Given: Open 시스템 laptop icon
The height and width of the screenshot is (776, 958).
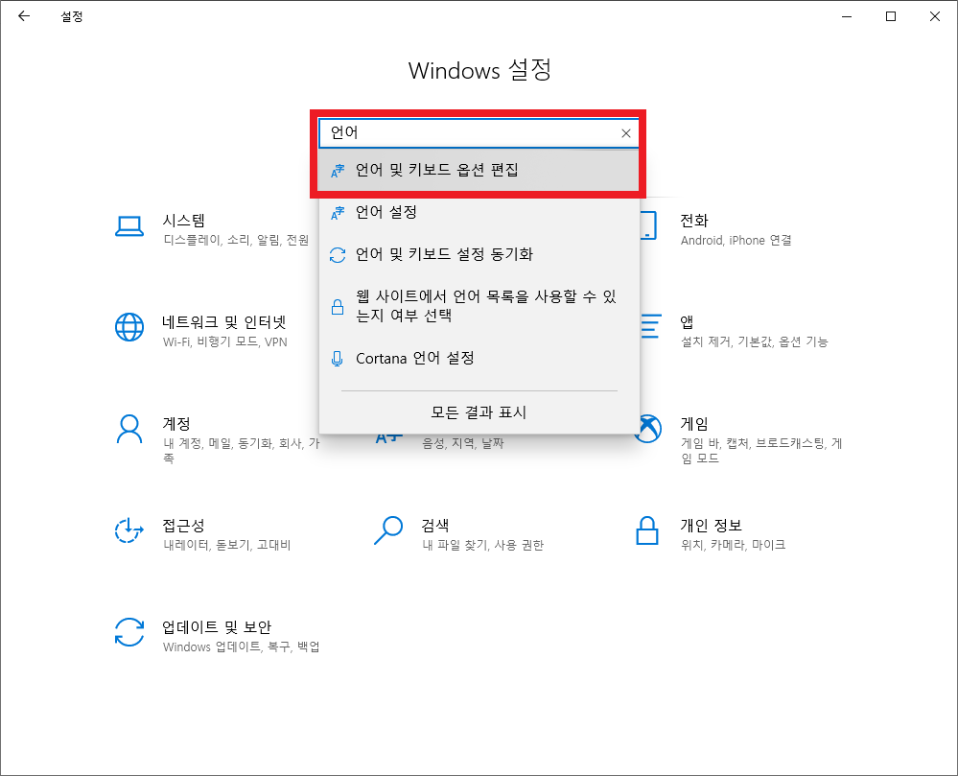Looking at the screenshot, I should (x=129, y=226).
